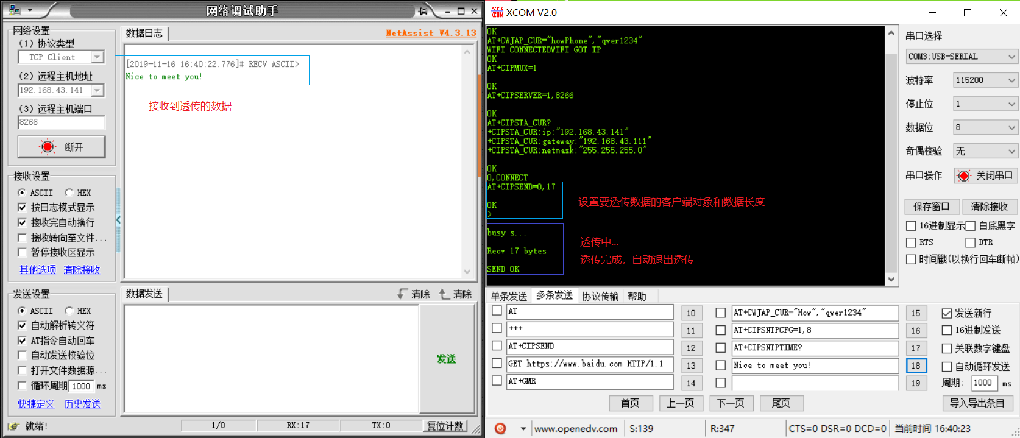1020x438 pixels.
Task: Open the 其他选项 link in receive settings
Action: 38,269
